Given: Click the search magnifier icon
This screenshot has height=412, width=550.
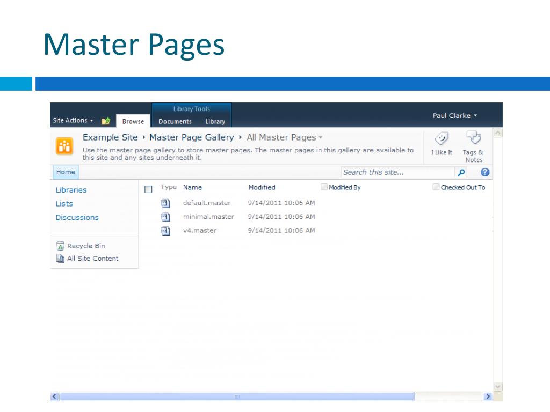Looking at the screenshot, I should click(461, 172).
